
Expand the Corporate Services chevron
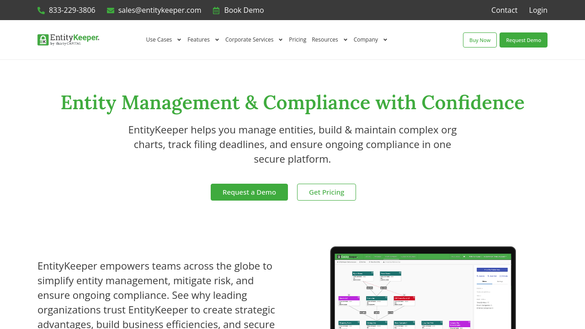pyautogui.click(x=281, y=40)
